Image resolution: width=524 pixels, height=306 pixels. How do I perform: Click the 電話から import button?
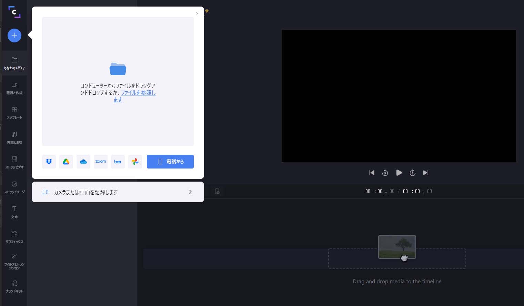click(x=170, y=162)
